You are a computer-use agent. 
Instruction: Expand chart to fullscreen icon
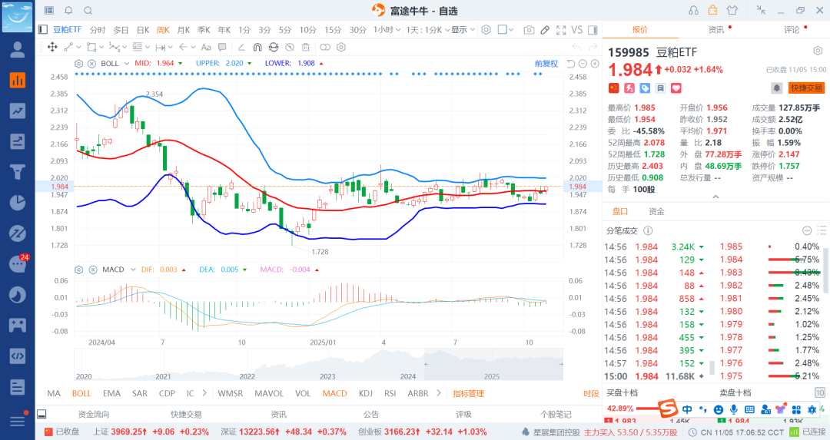coord(561,30)
